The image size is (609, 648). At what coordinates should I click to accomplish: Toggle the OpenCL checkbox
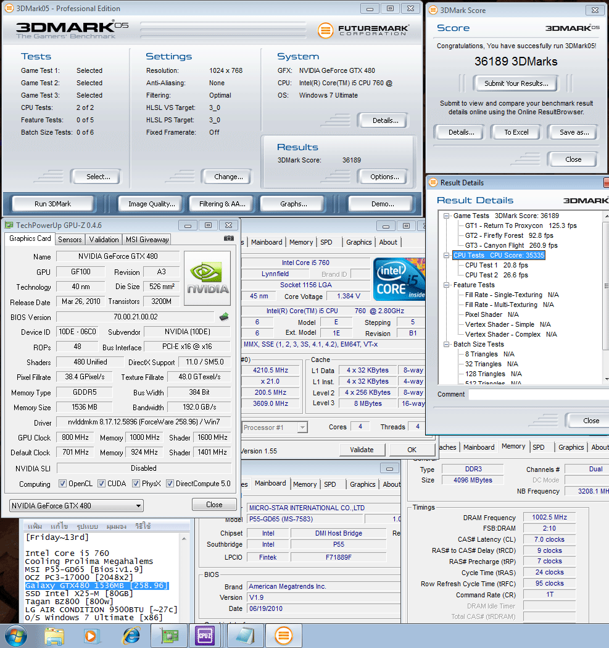(x=62, y=484)
